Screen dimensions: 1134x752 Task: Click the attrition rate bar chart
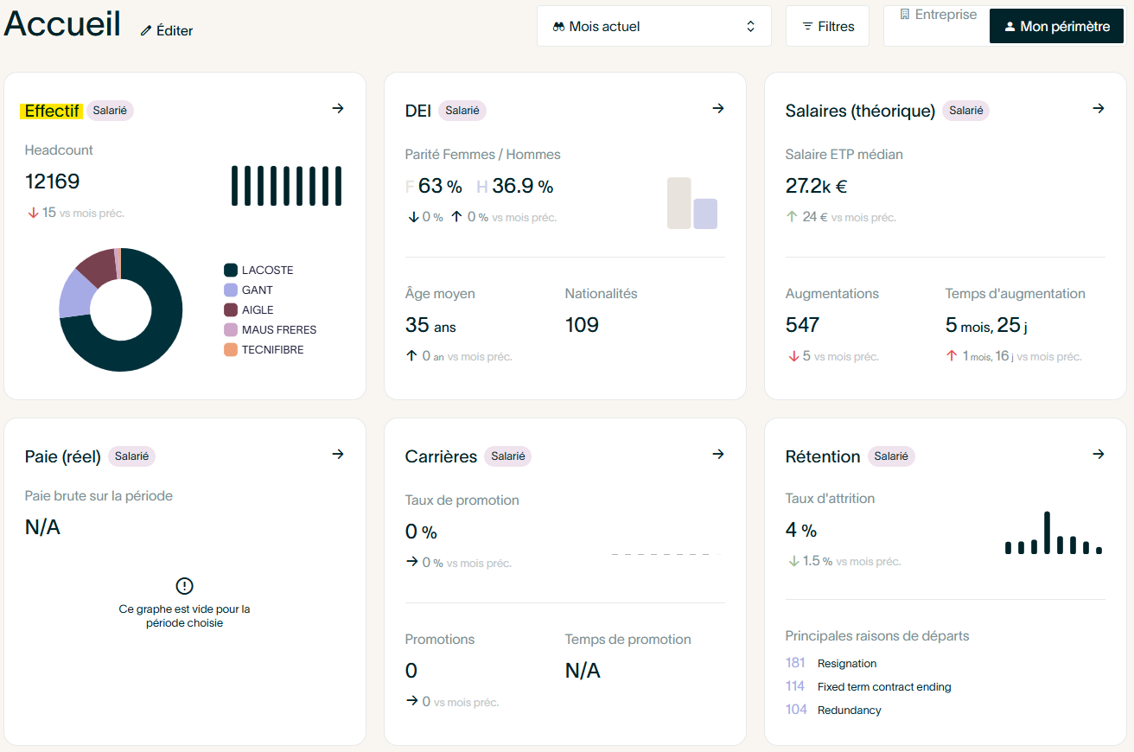[1053, 533]
